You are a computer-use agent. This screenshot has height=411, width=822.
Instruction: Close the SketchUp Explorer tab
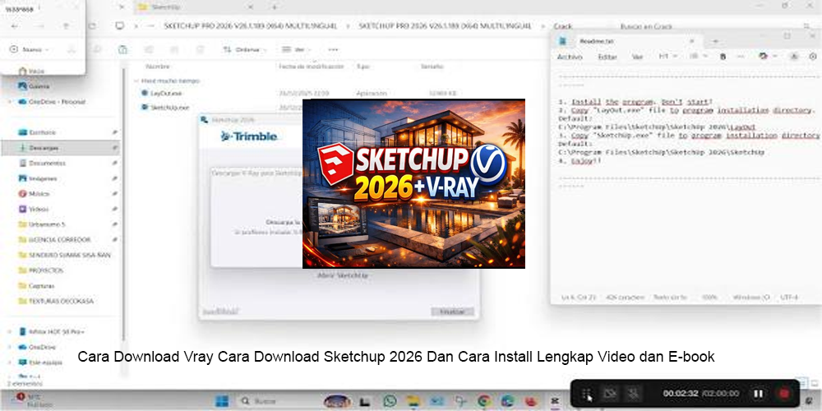pyautogui.click(x=251, y=7)
